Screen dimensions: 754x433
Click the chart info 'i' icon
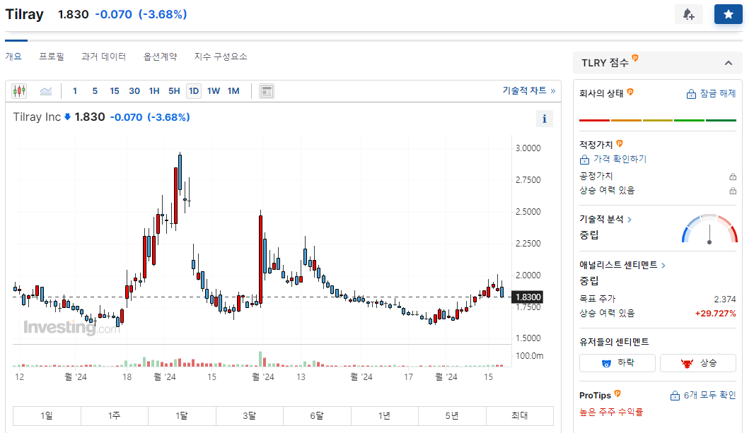(545, 119)
